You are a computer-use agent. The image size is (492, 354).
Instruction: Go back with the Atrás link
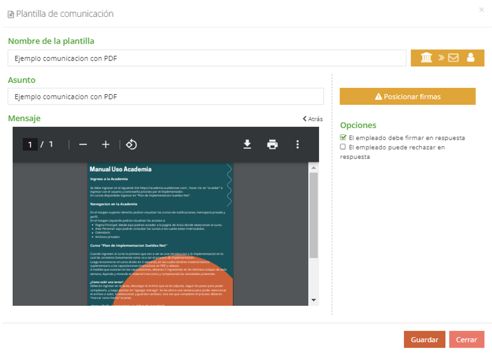tap(313, 119)
